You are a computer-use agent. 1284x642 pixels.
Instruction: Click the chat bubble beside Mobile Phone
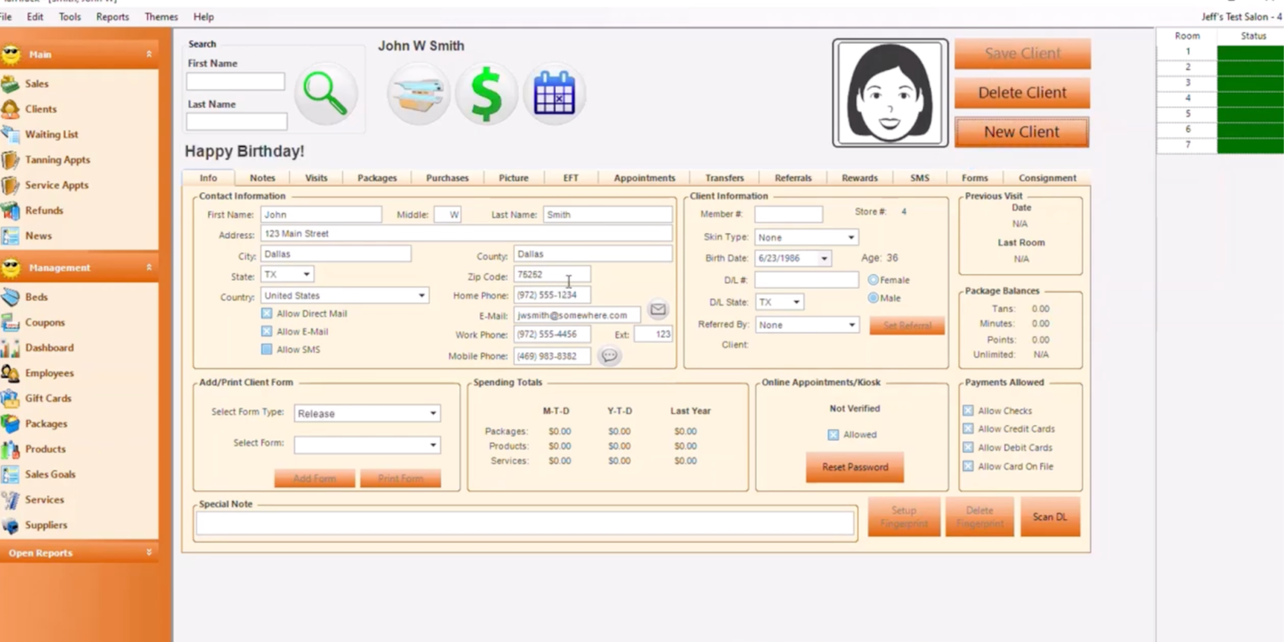click(x=609, y=355)
